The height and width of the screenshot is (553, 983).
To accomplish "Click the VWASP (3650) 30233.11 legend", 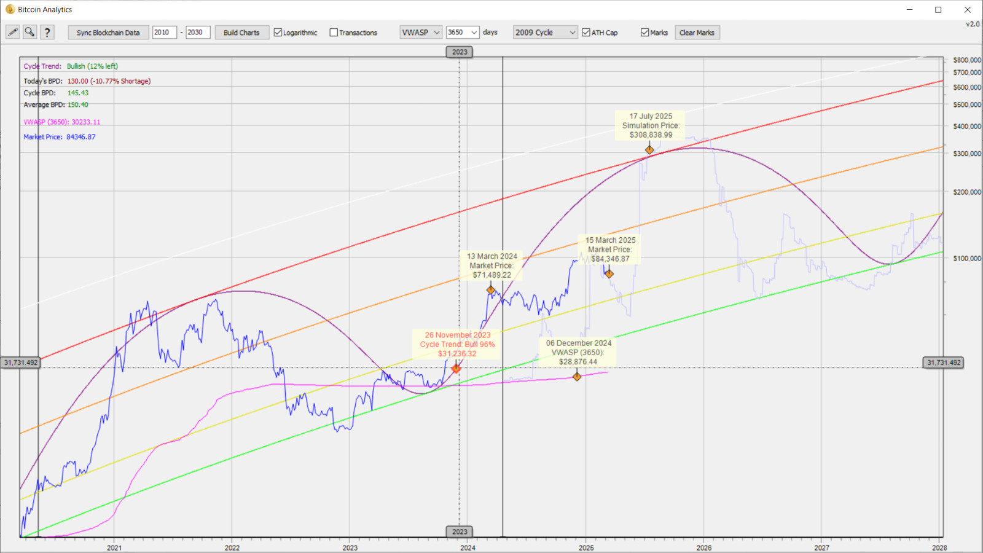I will point(62,122).
